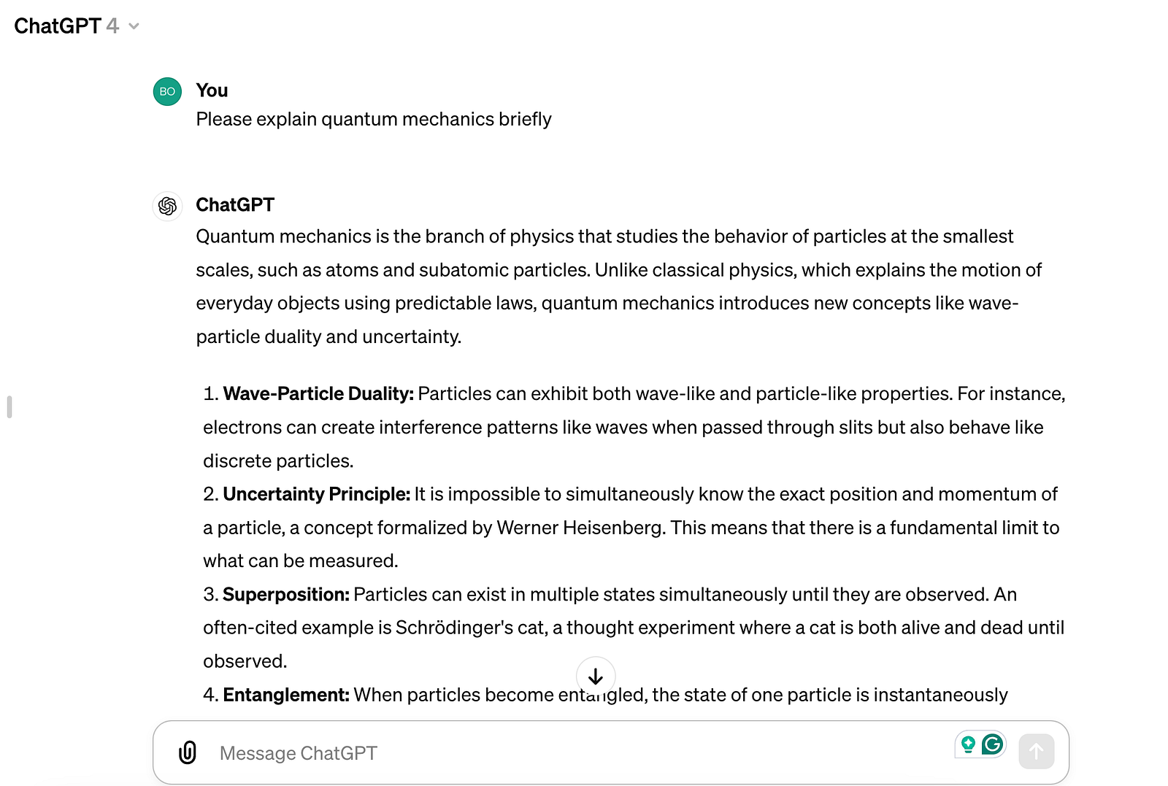Click the 'Wave-Particle Duality:' bold heading
Viewport: 1168px width, 786px height.
pos(318,393)
